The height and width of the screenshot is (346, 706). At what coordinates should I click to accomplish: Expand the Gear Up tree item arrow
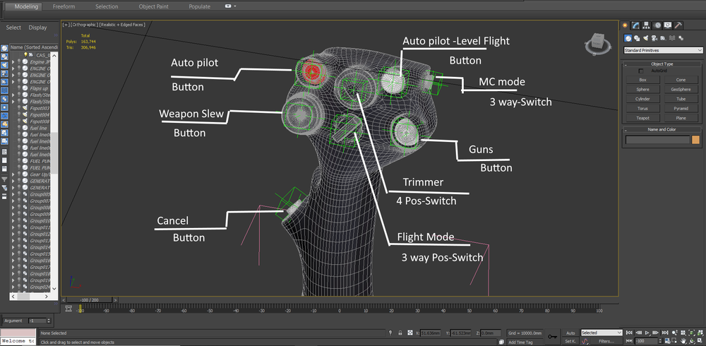[13, 174]
